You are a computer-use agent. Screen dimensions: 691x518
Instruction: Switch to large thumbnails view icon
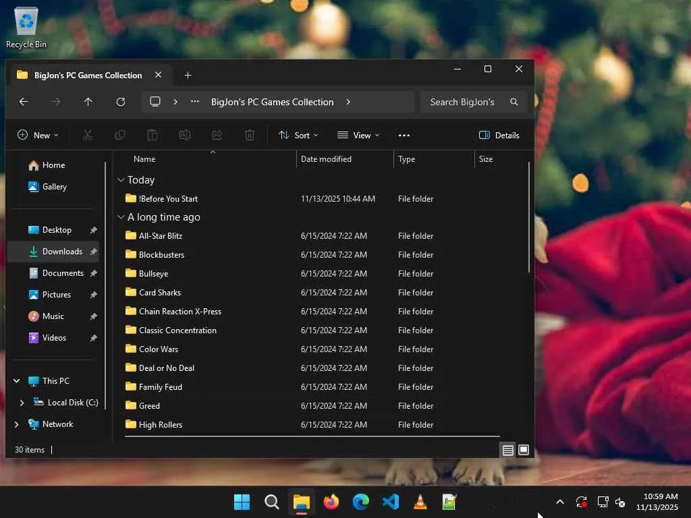tap(524, 450)
